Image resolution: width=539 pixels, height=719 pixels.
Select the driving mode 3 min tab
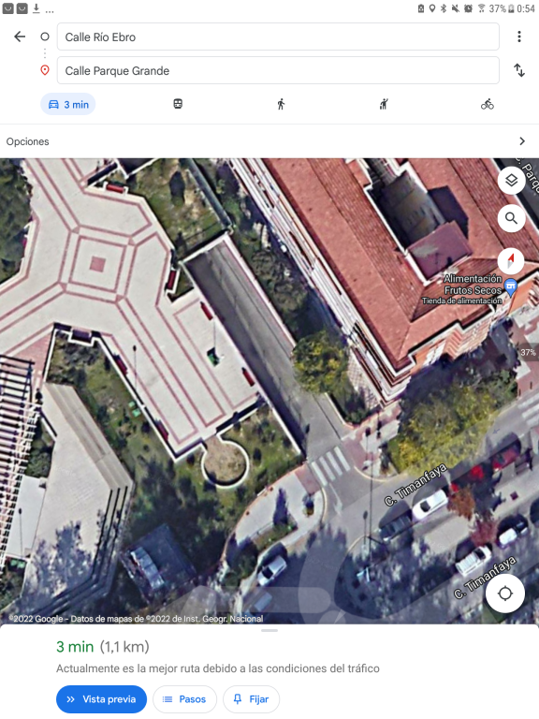[68, 105]
